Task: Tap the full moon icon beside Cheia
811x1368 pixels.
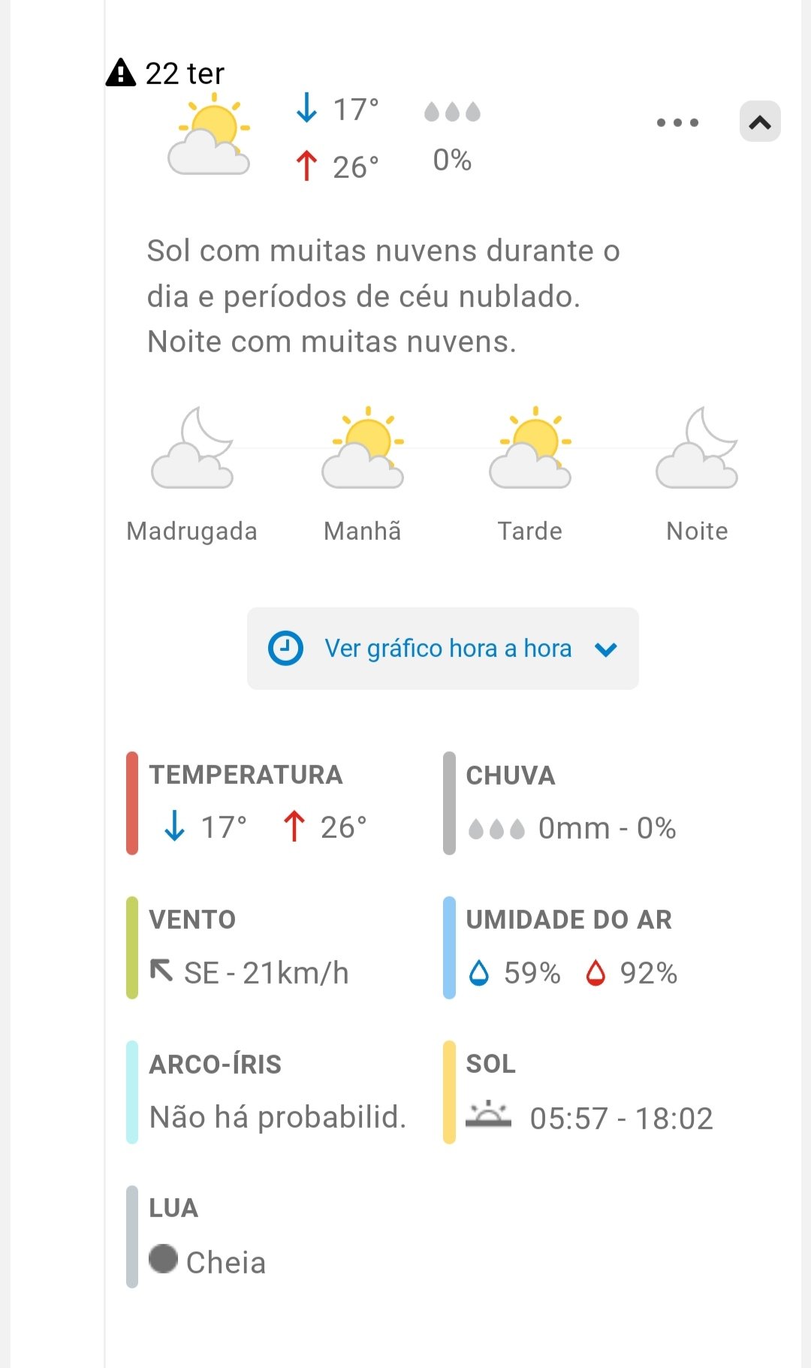Action: click(x=163, y=1259)
